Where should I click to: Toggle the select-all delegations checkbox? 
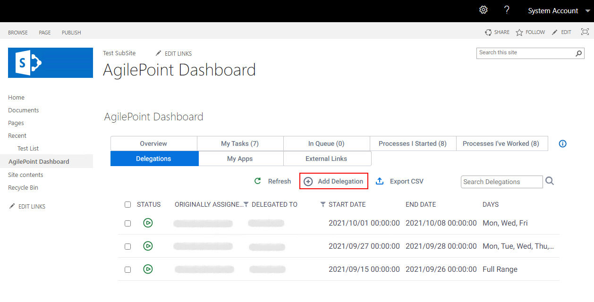127,204
